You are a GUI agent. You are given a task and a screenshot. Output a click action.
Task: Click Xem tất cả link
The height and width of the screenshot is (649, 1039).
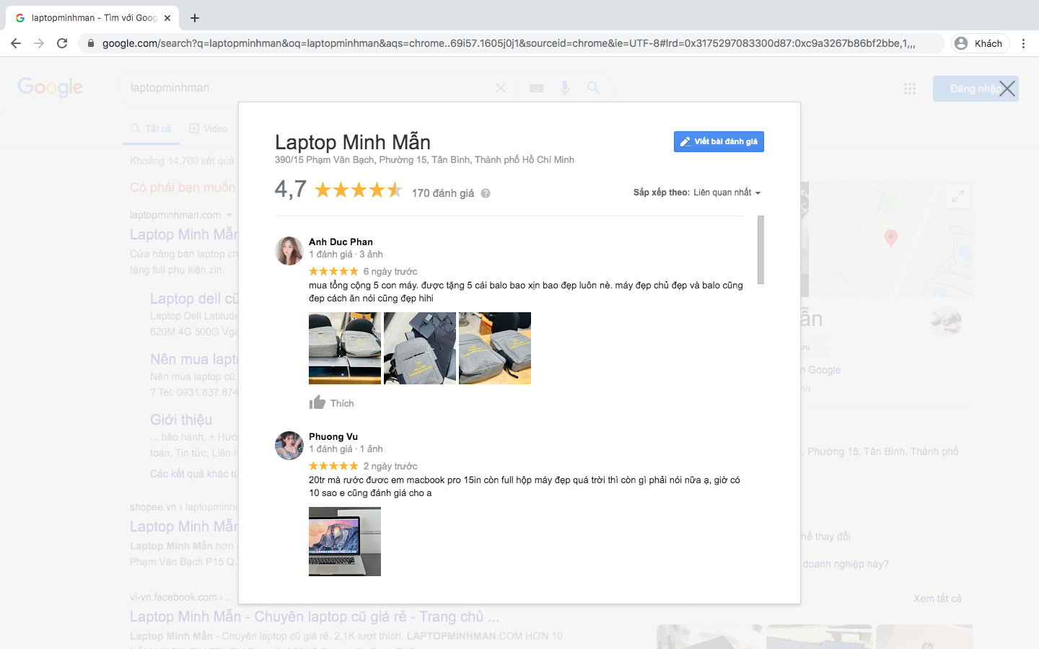[x=937, y=599]
